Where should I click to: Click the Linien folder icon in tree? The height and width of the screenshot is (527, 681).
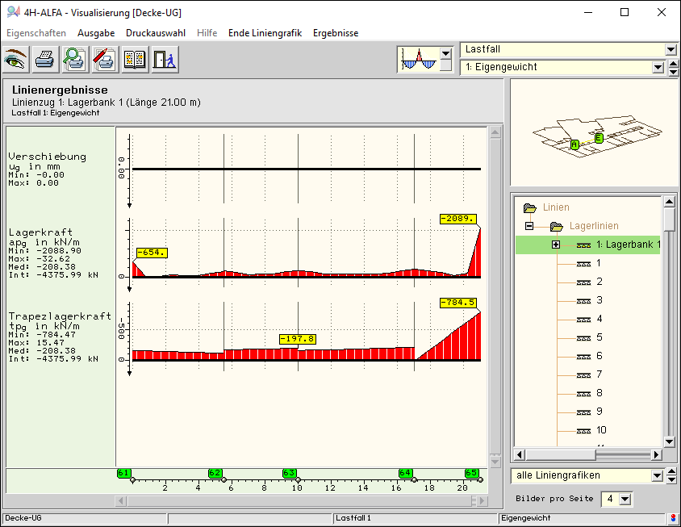pos(530,207)
